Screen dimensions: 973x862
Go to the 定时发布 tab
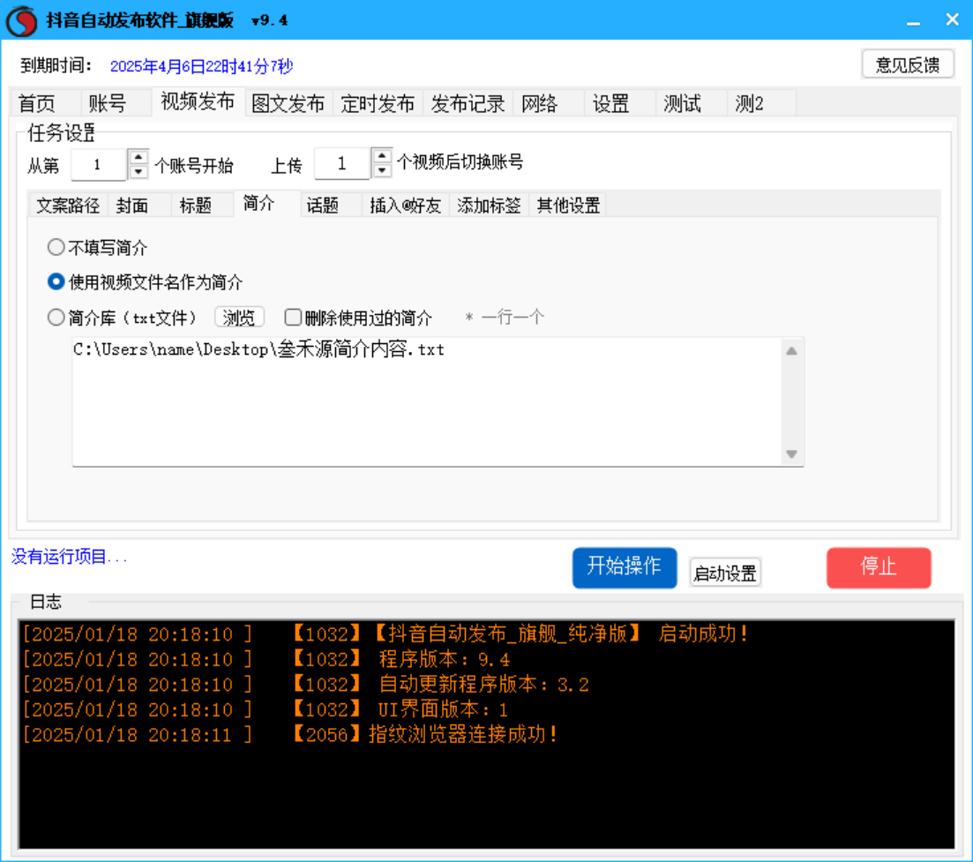[378, 103]
